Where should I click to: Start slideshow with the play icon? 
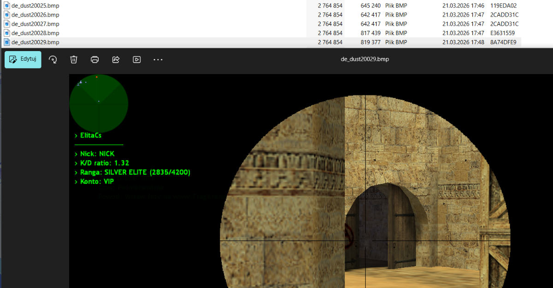tap(137, 59)
